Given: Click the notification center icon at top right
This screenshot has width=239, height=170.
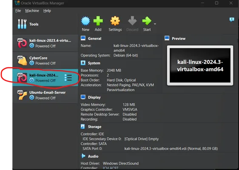Looking at the screenshot, I should (x=232, y=20).
